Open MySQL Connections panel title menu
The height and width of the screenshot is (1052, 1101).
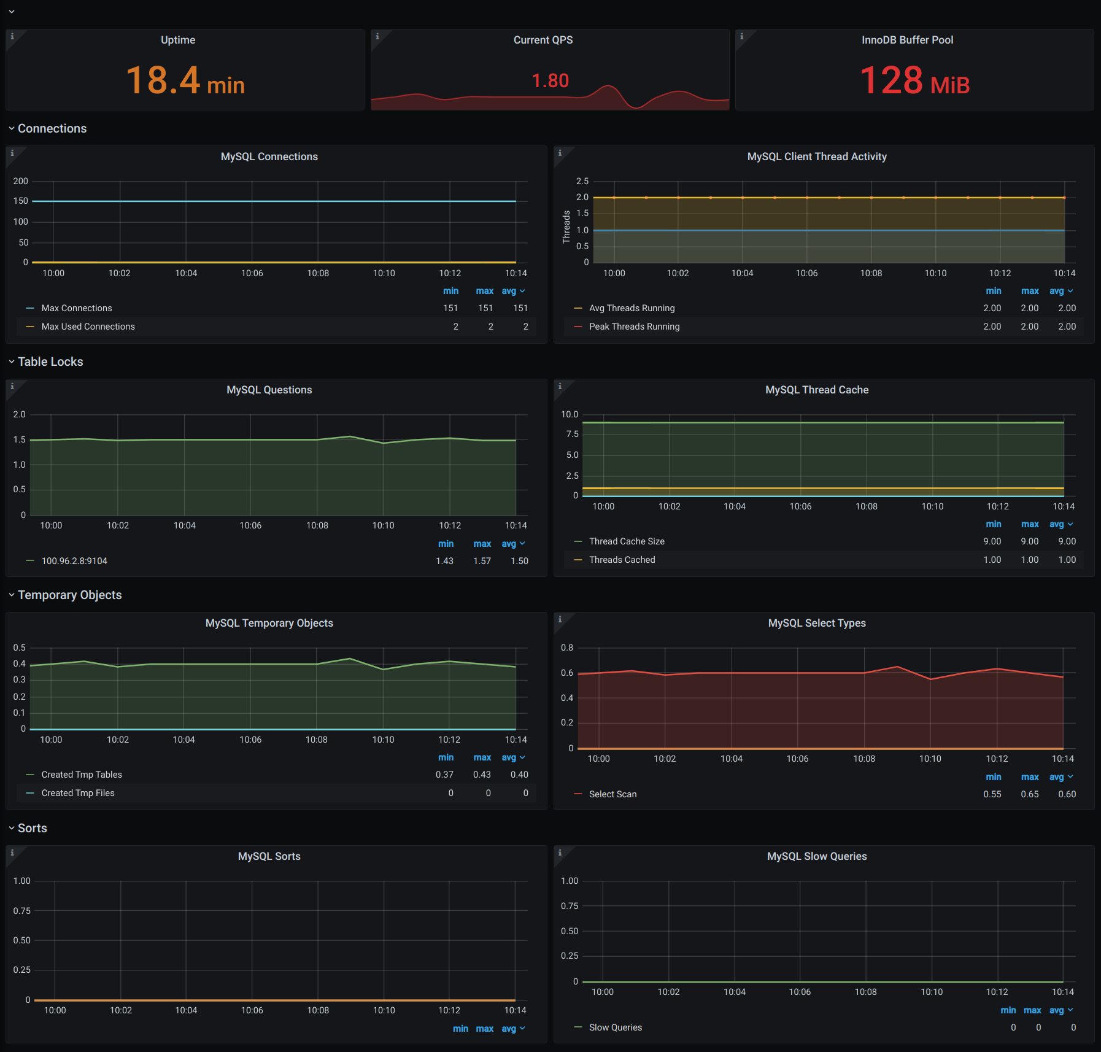click(x=269, y=157)
